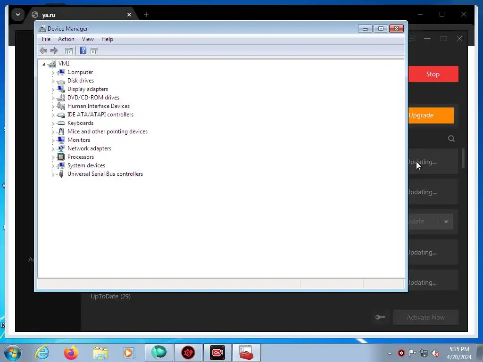
Task: Expand the Network adapters node
Action: pyautogui.click(x=53, y=149)
